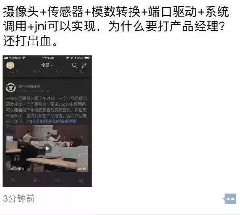Tap the share icon below the video
Viewport: 240px width, 215px height.
(81, 181)
